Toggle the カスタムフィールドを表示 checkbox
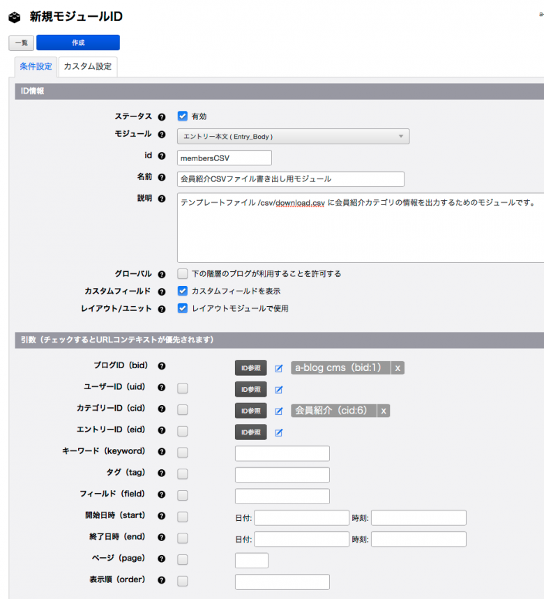This screenshot has height=599, width=544. tap(183, 291)
